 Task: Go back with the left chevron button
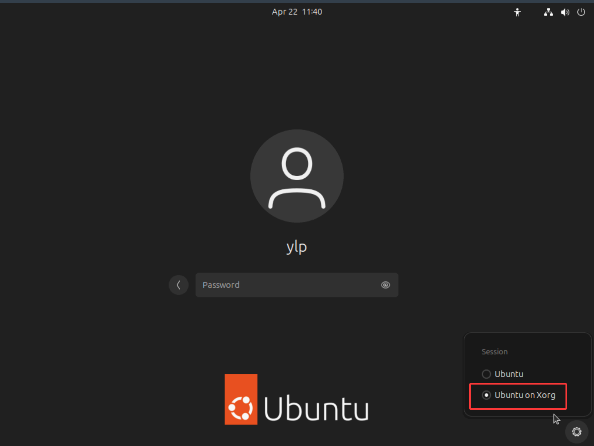coord(178,285)
